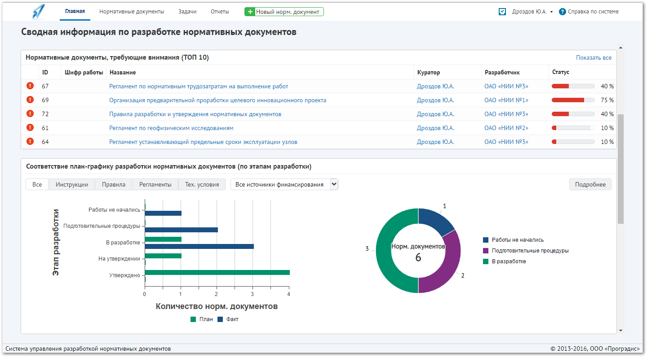Click the red warning icon for ID 72
This screenshot has width=647, height=357.
(x=30, y=113)
